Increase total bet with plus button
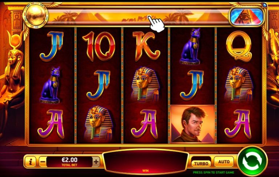 click(96, 162)
